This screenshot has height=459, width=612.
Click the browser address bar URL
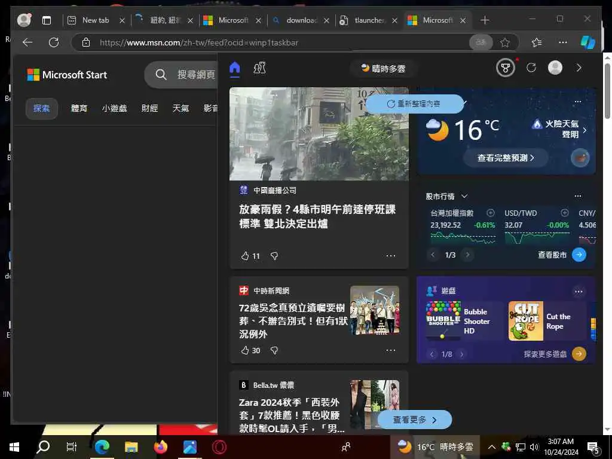[198, 42]
